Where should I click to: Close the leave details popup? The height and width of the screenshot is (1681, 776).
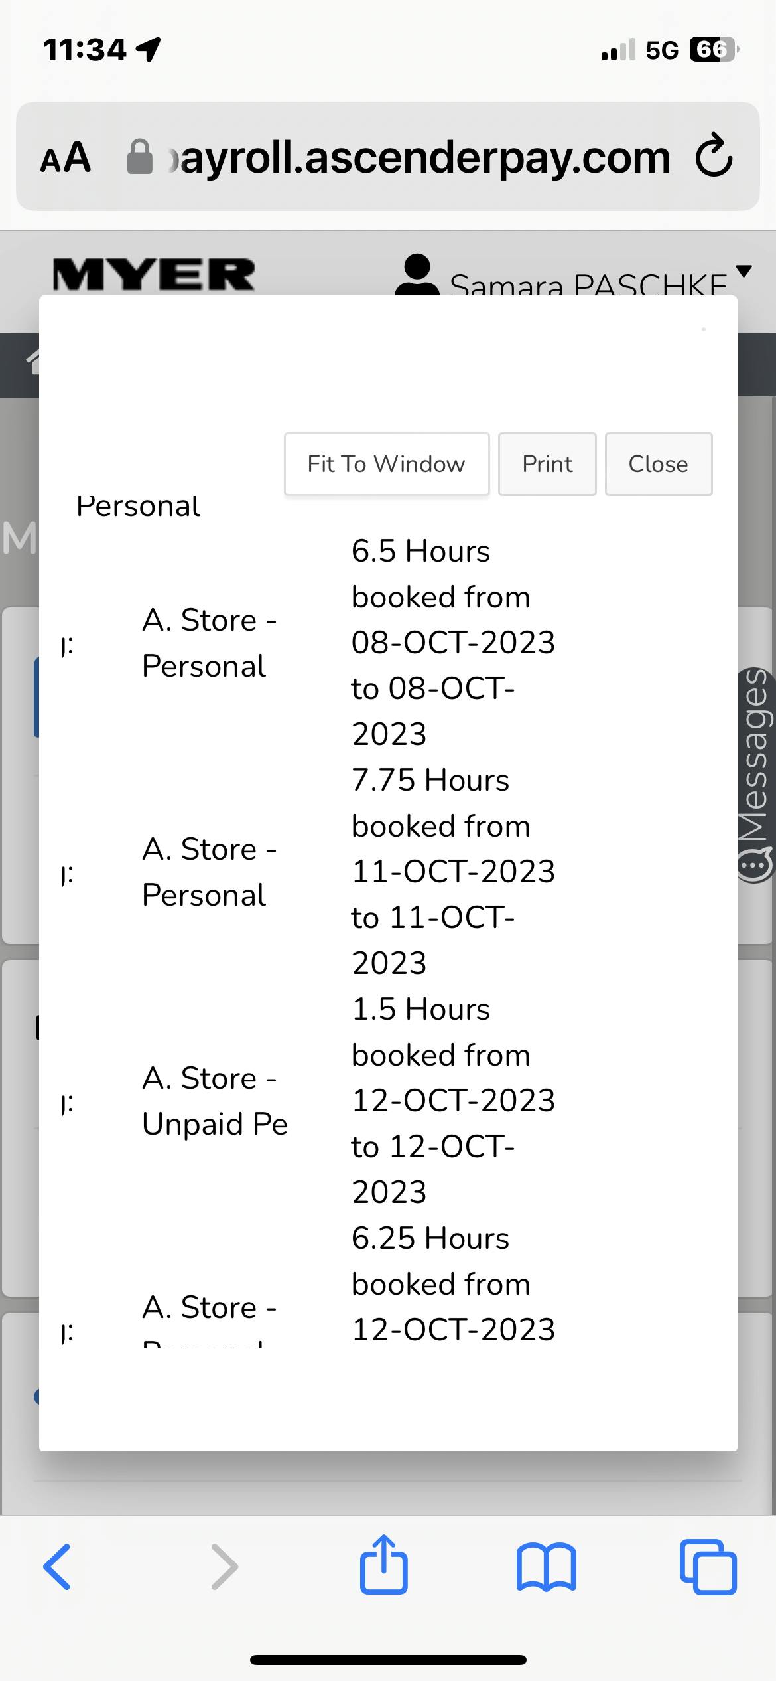tap(658, 464)
